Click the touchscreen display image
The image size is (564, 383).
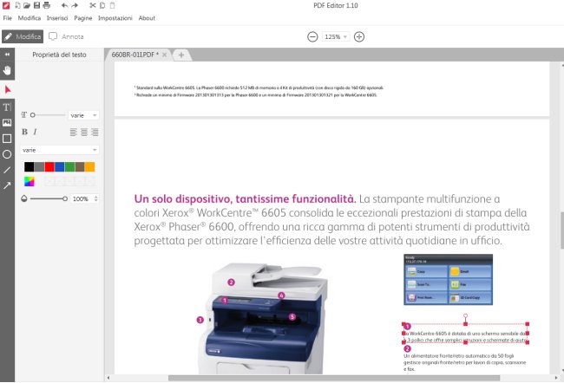pyautogui.click(x=449, y=280)
